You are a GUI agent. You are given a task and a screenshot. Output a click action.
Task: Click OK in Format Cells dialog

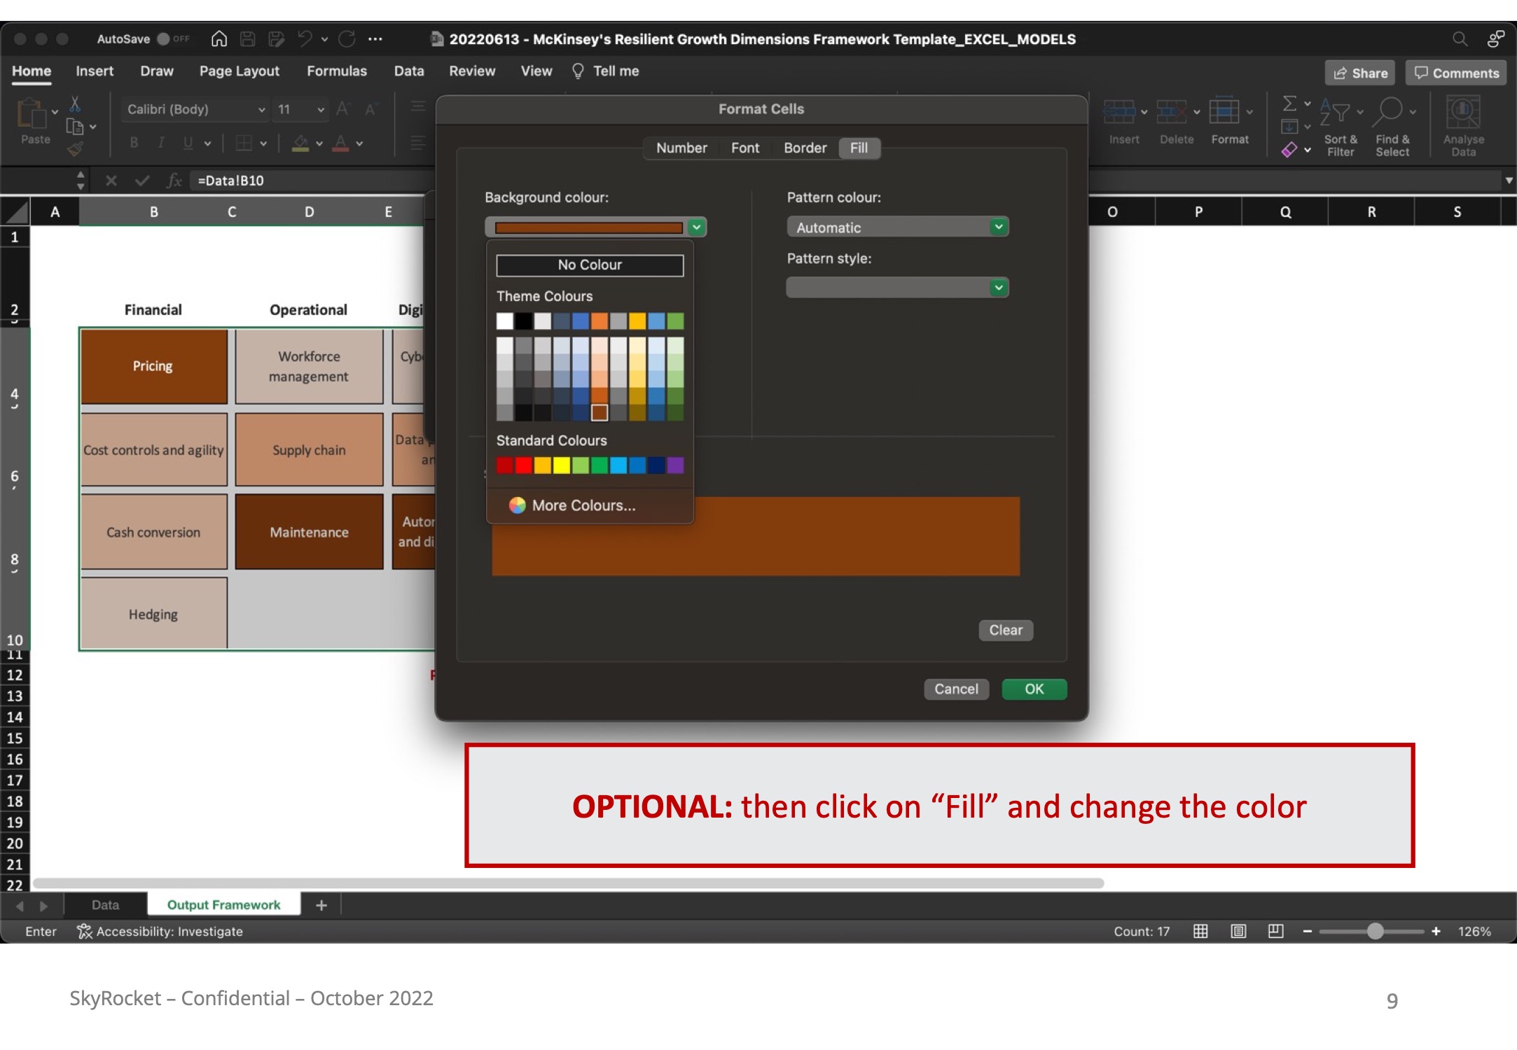1034,689
